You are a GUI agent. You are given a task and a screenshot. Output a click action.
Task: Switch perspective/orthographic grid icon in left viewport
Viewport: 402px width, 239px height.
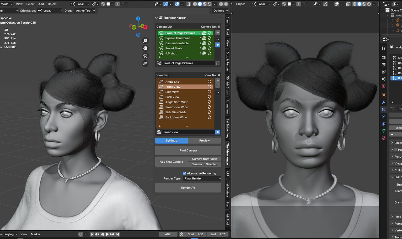point(145,63)
